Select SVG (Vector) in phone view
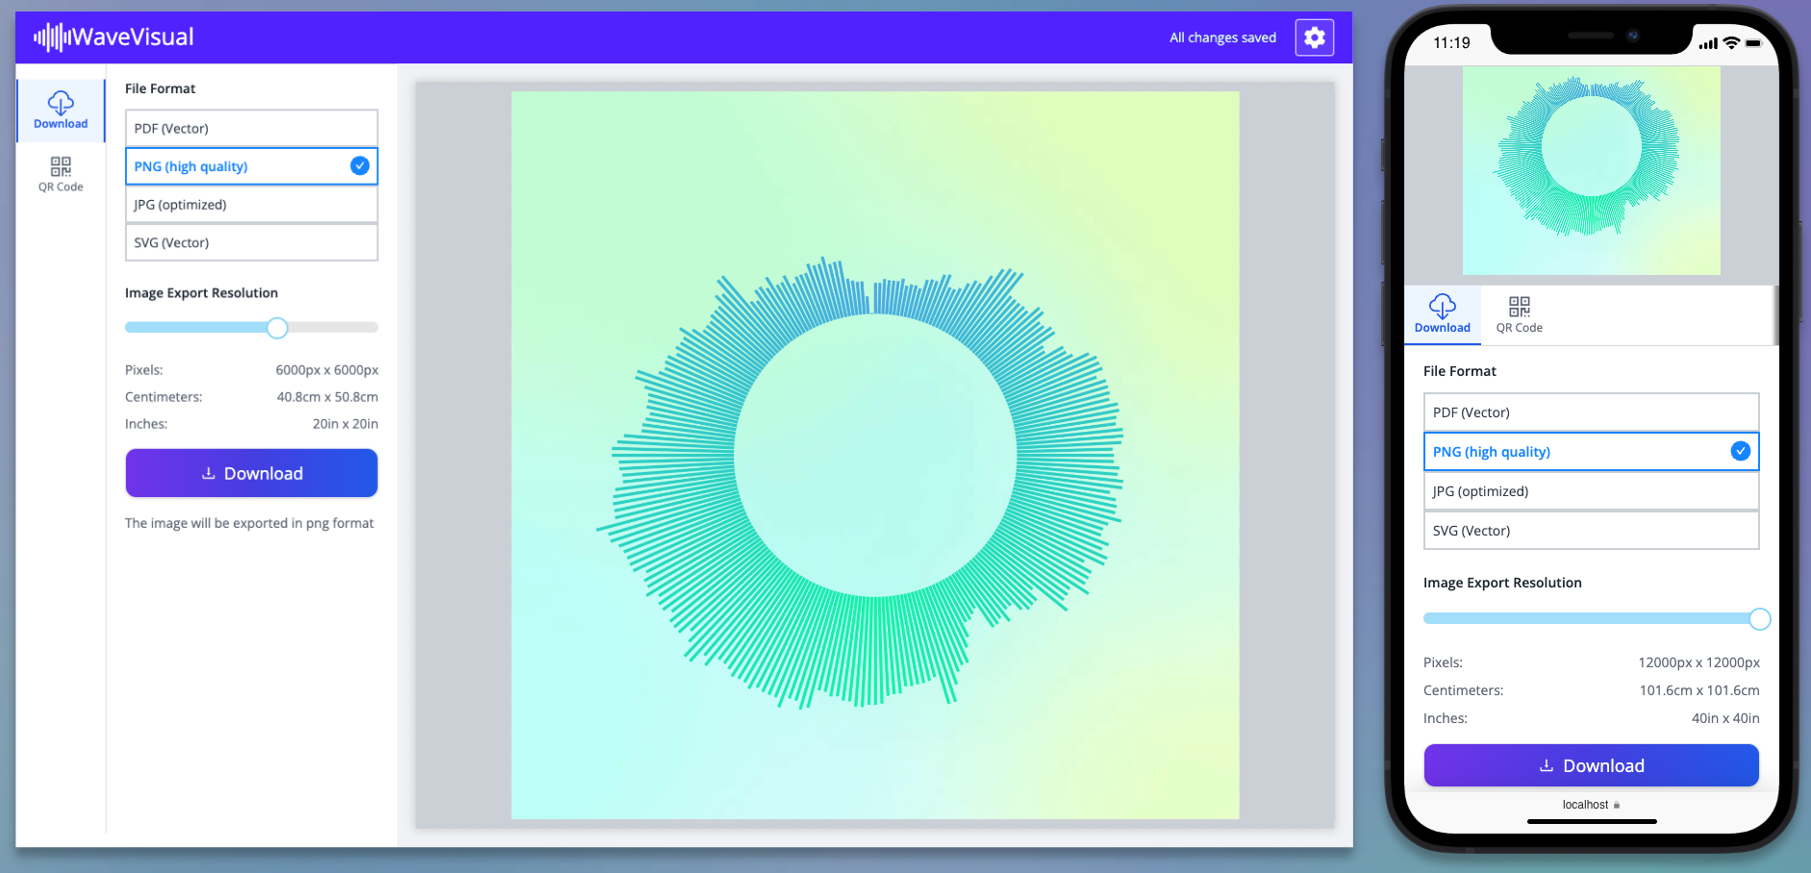 point(1591,531)
